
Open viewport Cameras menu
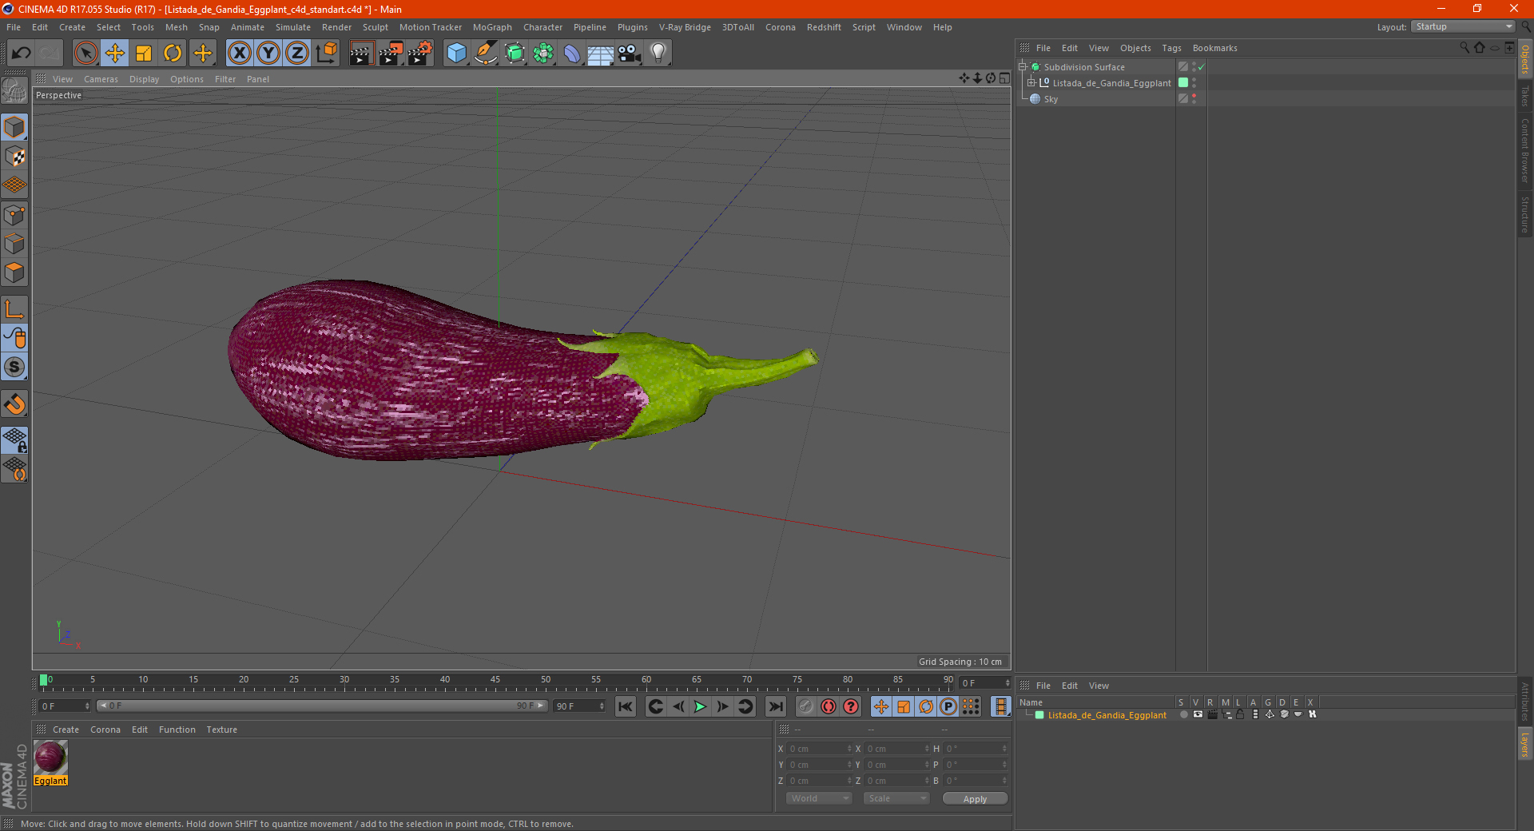pyautogui.click(x=101, y=79)
